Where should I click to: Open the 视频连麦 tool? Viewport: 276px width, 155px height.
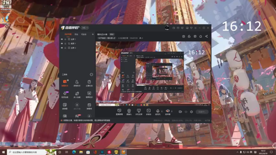(65, 95)
